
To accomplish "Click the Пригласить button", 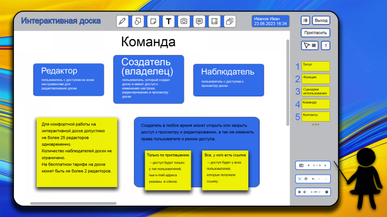I will click(316, 33).
